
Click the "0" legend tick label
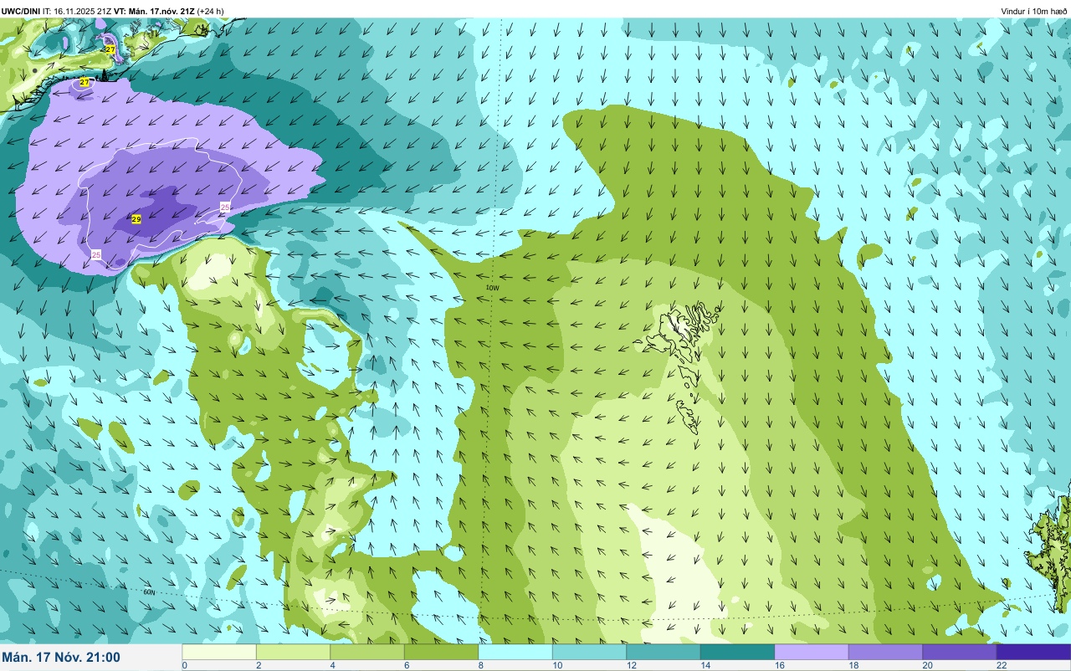(x=184, y=666)
